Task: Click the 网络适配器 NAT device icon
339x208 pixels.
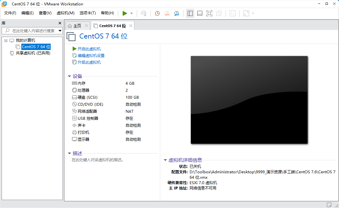Action: pyautogui.click(x=74, y=111)
